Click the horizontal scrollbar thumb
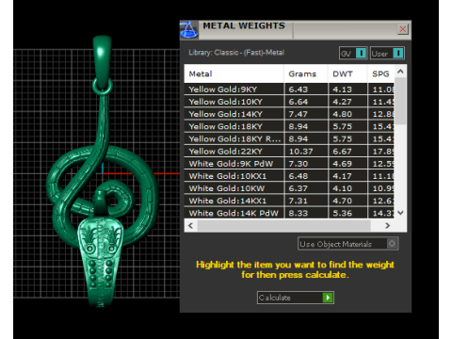452x339 pixels. [283, 225]
